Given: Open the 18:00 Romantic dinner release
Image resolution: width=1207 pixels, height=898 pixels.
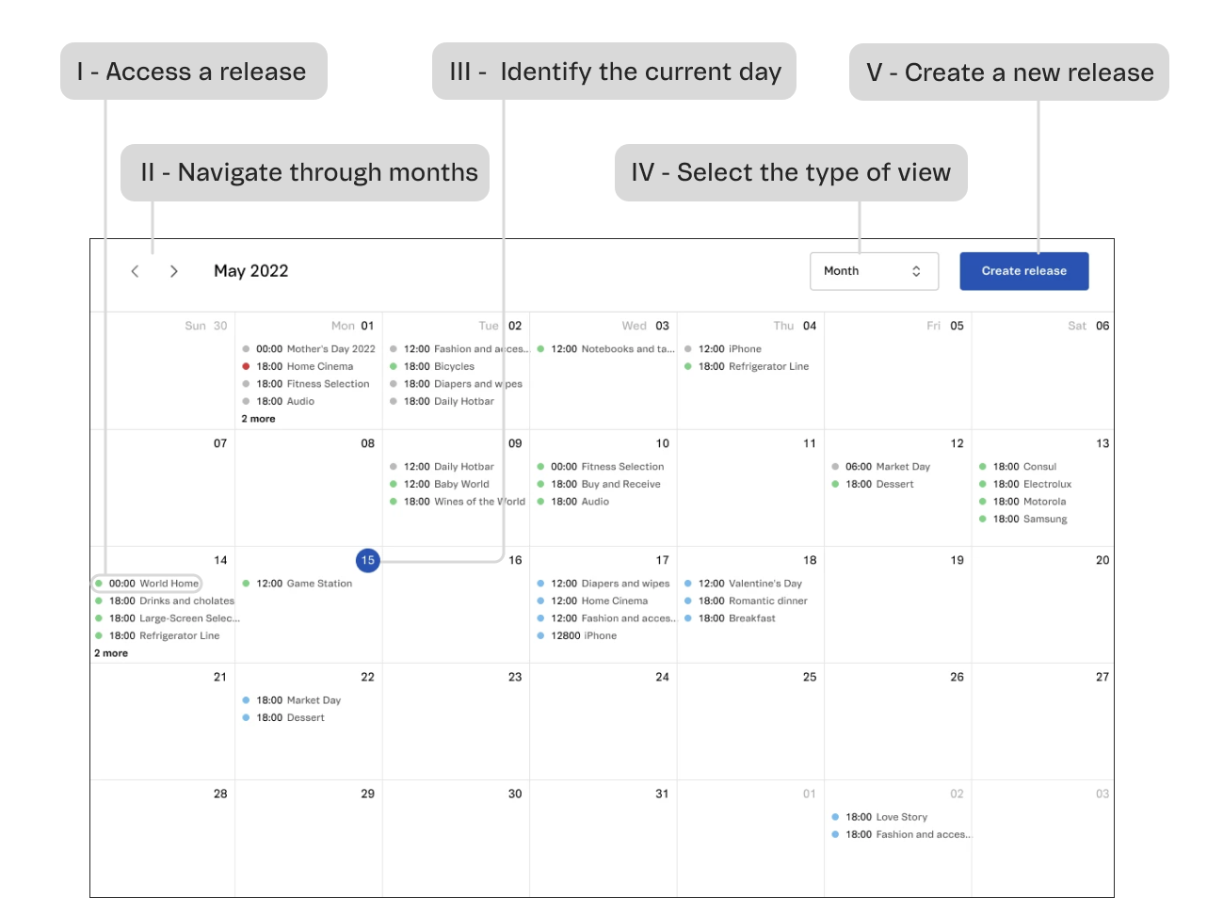Looking at the screenshot, I should point(752,601).
